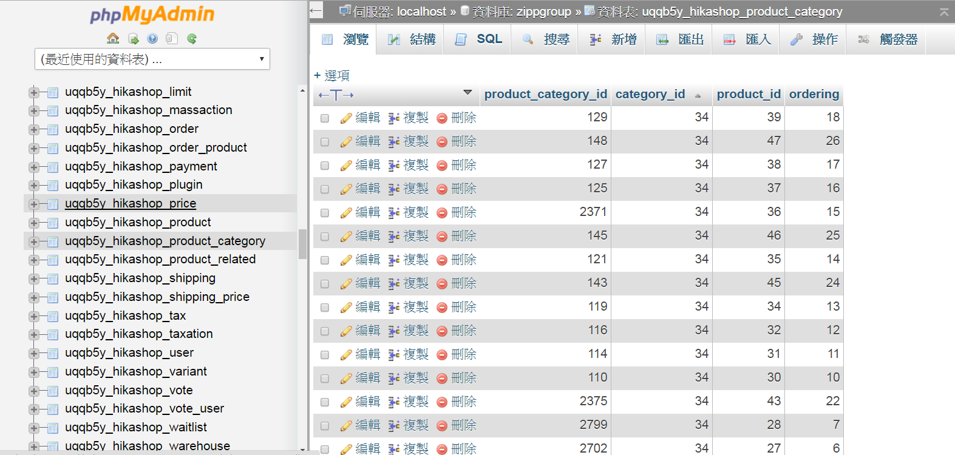Reload navigation panel green icon
Viewport: 955px width, 455px height.
point(192,39)
